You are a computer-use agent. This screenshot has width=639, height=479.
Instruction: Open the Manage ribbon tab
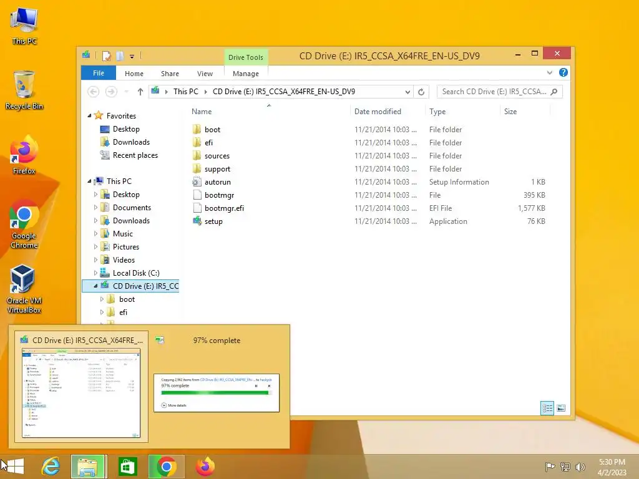click(x=246, y=74)
